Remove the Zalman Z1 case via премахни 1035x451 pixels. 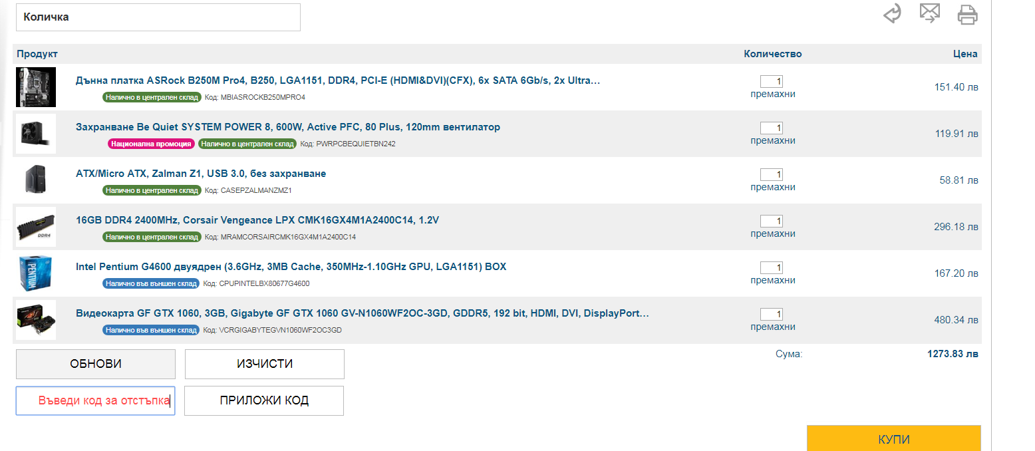772,187
